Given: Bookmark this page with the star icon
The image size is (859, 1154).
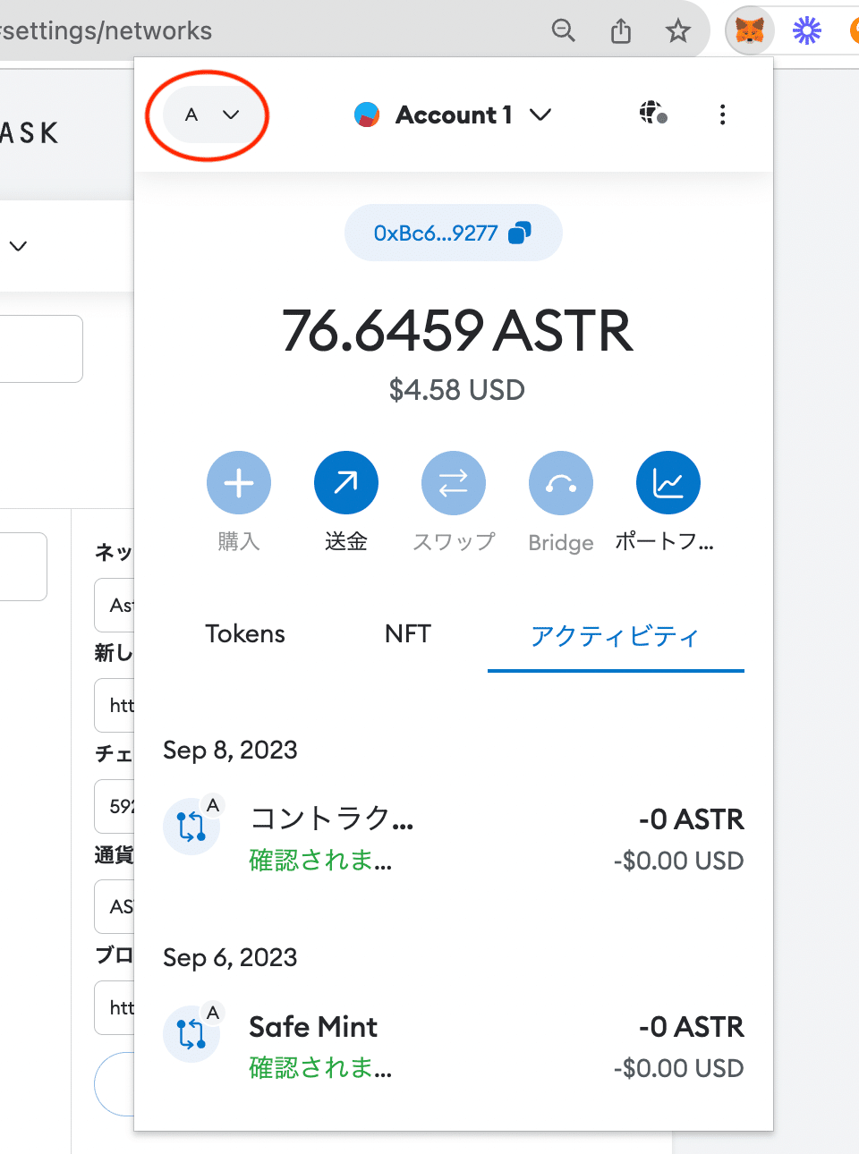Looking at the screenshot, I should pyautogui.click(x=678, y=31).
